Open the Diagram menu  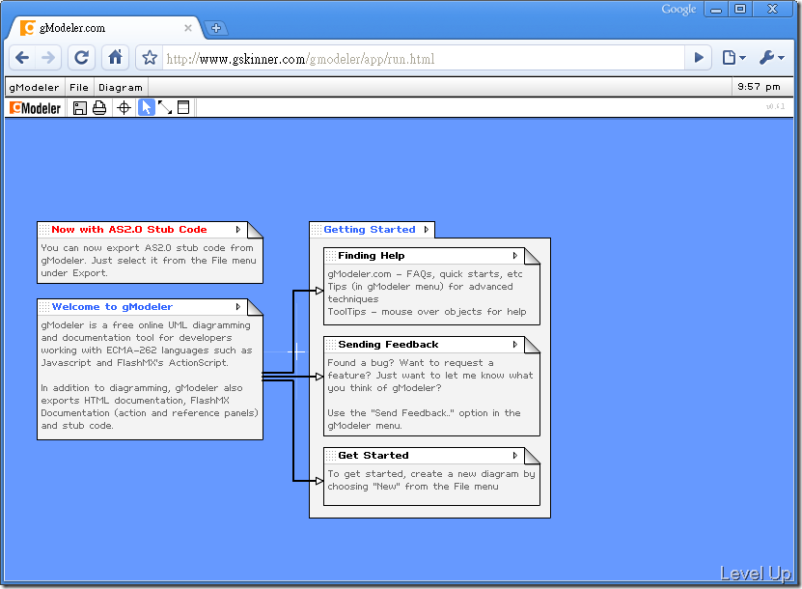tap(121, 88)
